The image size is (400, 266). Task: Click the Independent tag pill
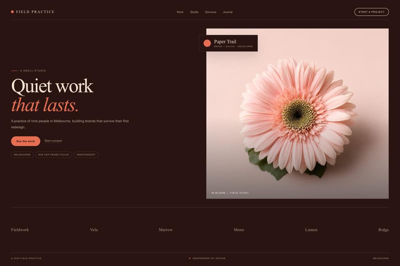[x=86, y=155]
